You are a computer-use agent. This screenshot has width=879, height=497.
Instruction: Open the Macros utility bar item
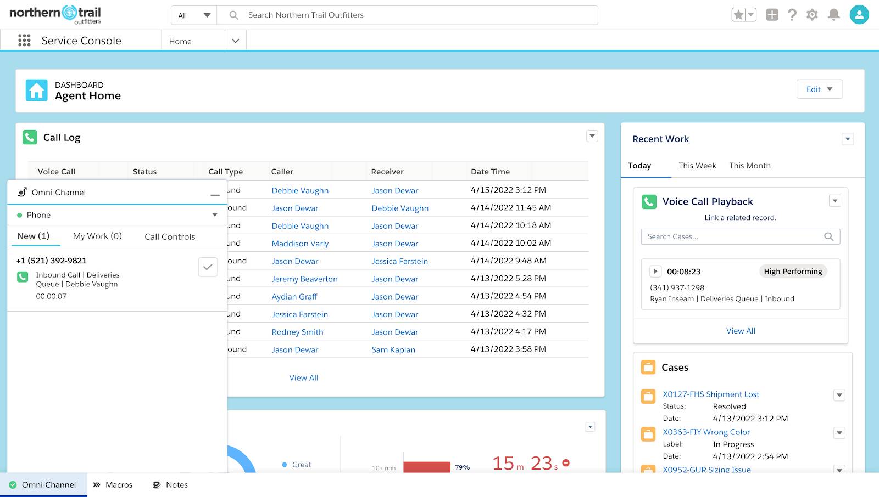(113, 485)
